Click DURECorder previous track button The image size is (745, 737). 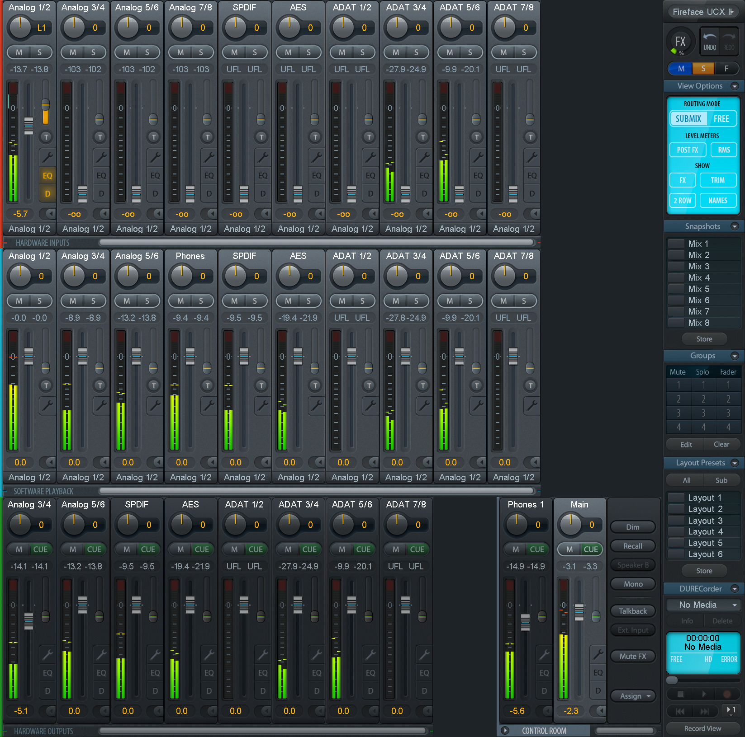(x=680, y=711)
